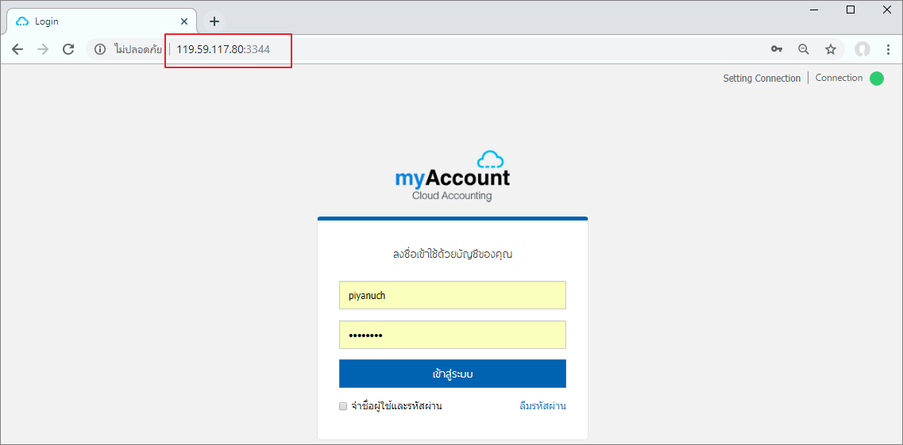
Task: Click the green Connection status indicator
Action: click(877, 79)
